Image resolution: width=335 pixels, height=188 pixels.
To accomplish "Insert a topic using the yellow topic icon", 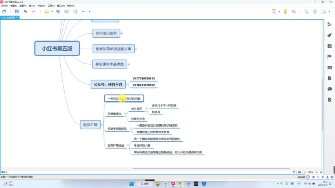I will pos(47,11).
